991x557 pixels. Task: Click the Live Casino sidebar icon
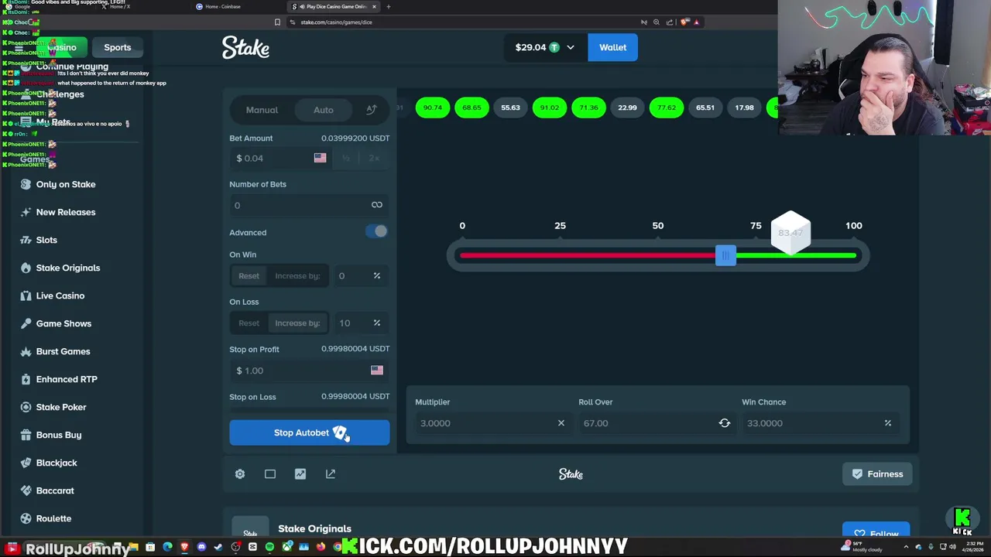click(26, 296)
